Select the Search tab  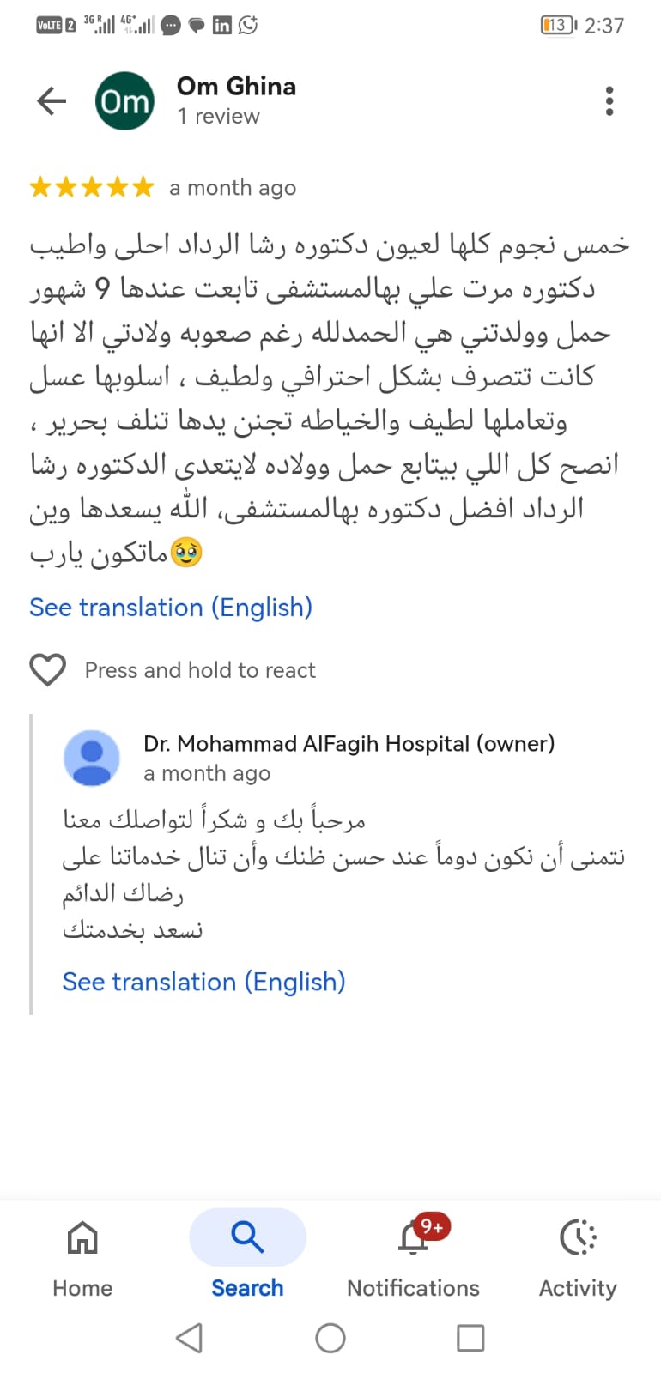click(247, 1255)
